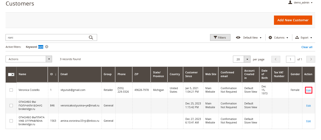This screenshot has width=321, height=140.
Task: Click the current page number field
Action: pos(290,59)
